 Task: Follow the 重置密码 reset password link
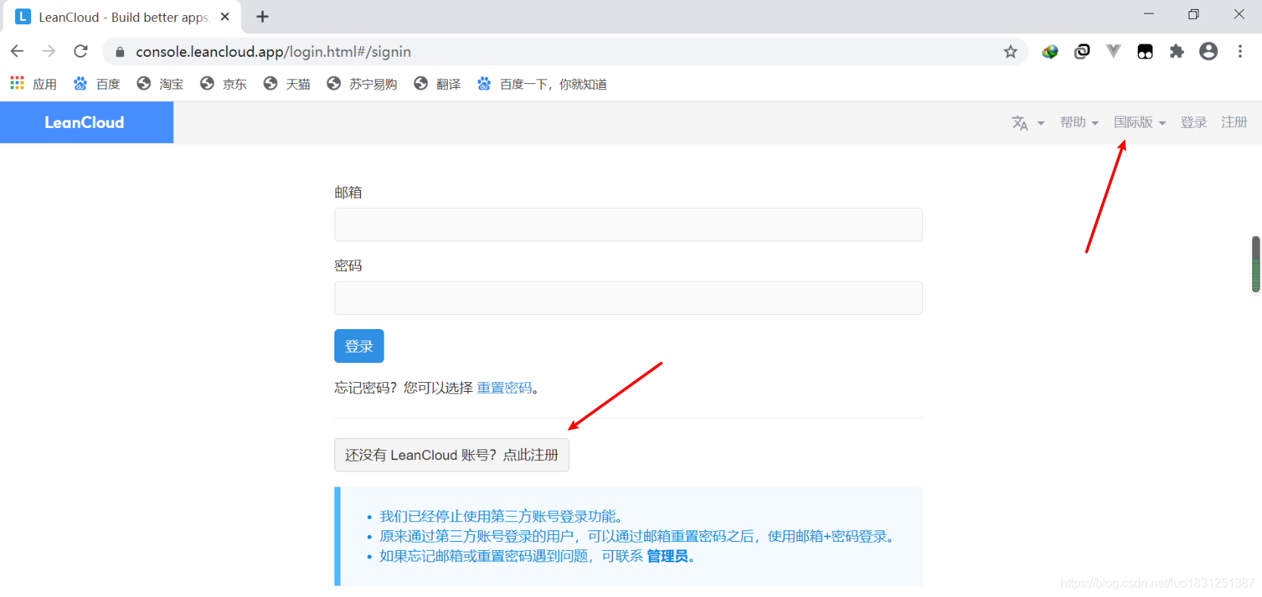pyautogui.click(x=504, y=388)
